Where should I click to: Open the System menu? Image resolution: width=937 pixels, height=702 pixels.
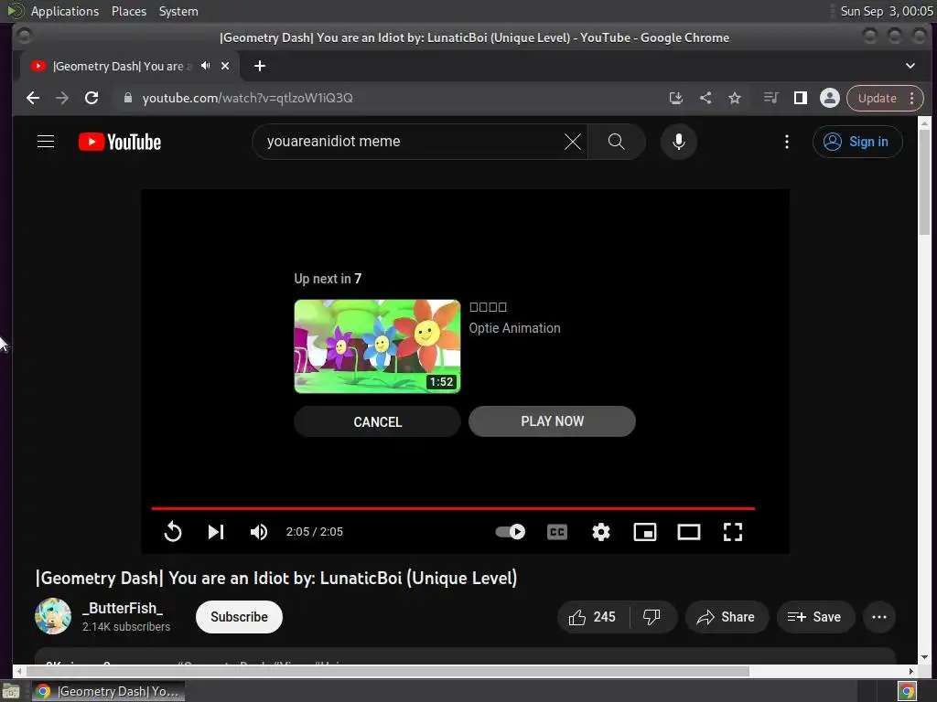tap(178, 11)
